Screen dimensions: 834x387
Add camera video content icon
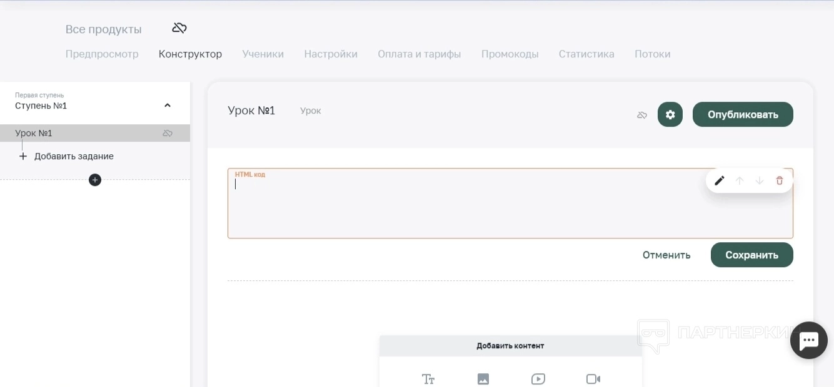click(593, 379)
